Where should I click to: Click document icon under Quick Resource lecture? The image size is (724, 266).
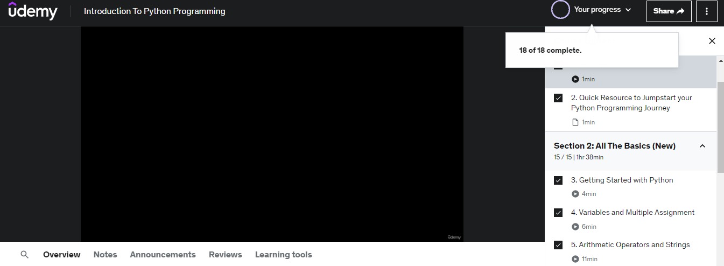point(575,122)
